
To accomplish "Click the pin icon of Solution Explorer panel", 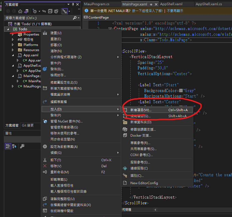I will (73, 5).
